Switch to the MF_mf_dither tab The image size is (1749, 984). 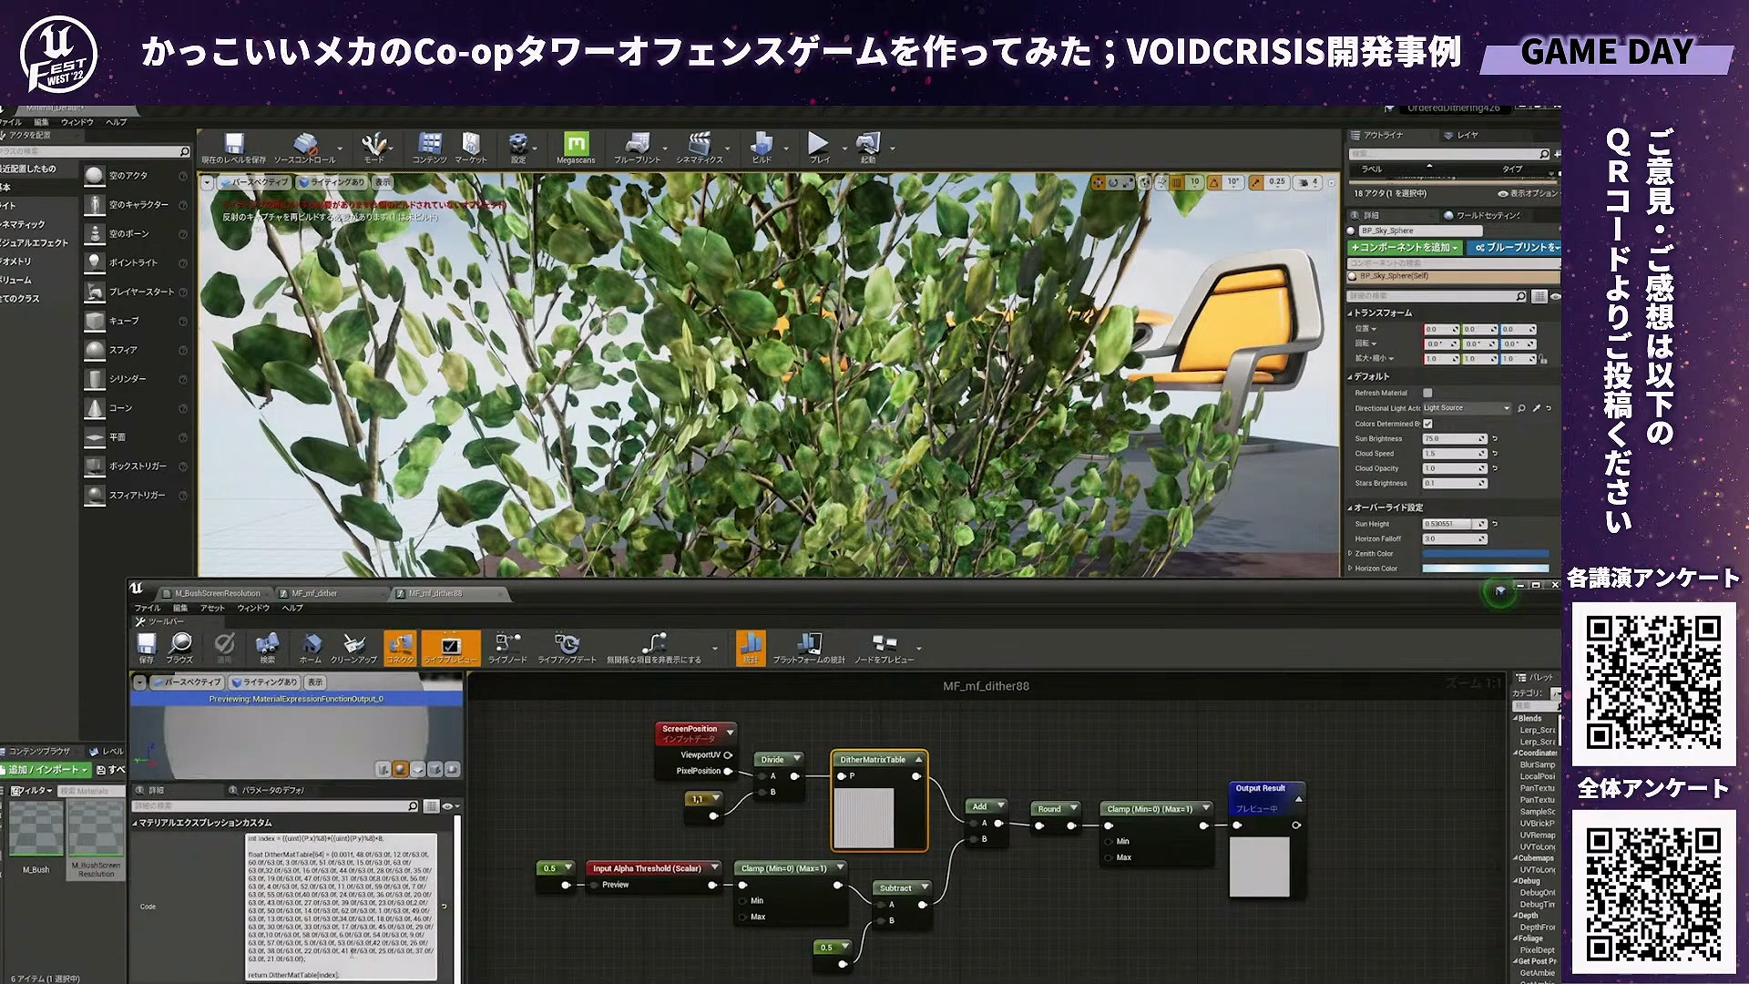point(314,593)
